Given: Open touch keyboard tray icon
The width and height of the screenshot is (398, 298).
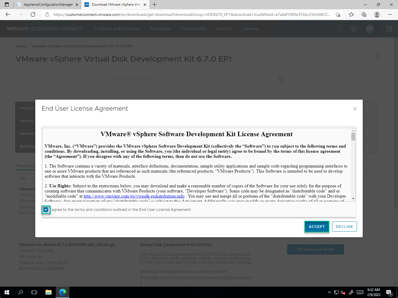Looking at the screenshot, I should pyautogui.click(x=360, y=292).
